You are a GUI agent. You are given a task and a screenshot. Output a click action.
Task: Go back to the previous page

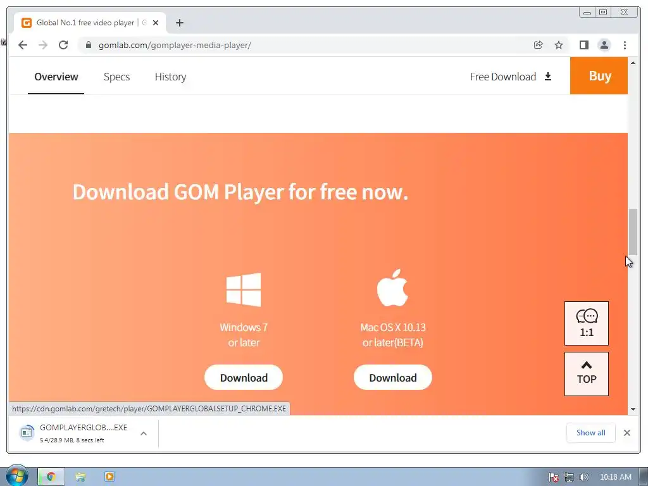click(x=23, y=45)
